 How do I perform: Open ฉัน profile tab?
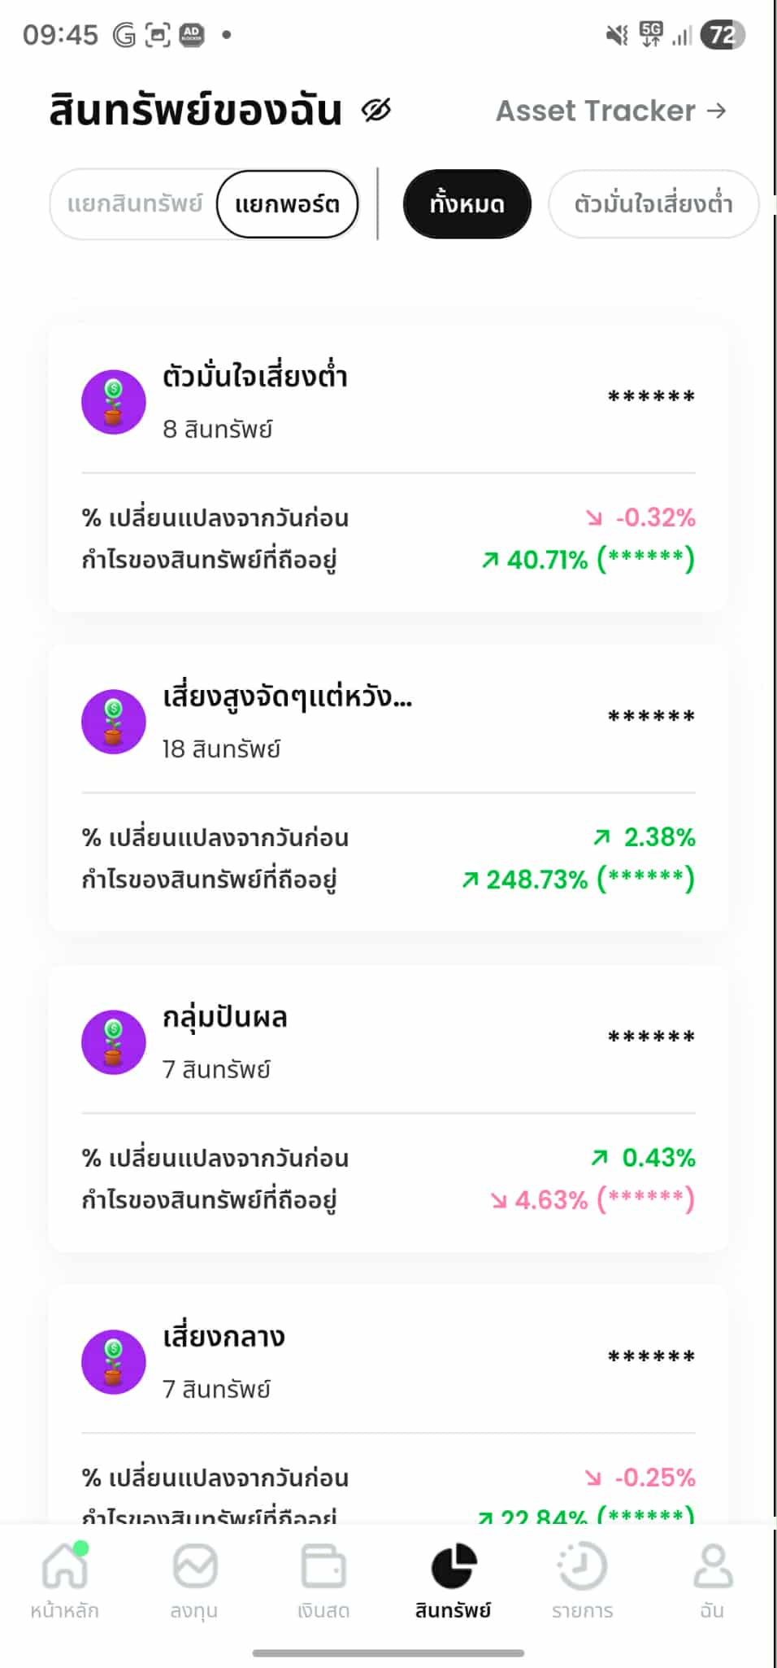coord(712,1580)
